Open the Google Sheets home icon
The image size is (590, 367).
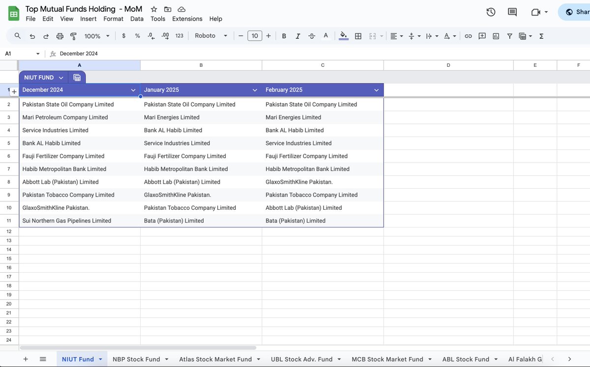(x=13, y=13)
